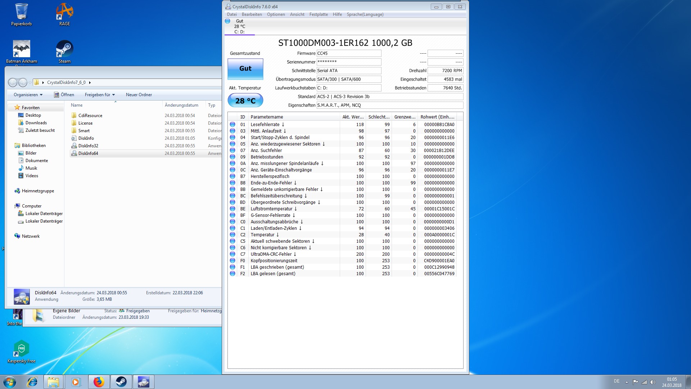Image resolution: width=691 pixels, height=389 pixels.
Task: Click the Gut health status button
Action: point(245,68)
